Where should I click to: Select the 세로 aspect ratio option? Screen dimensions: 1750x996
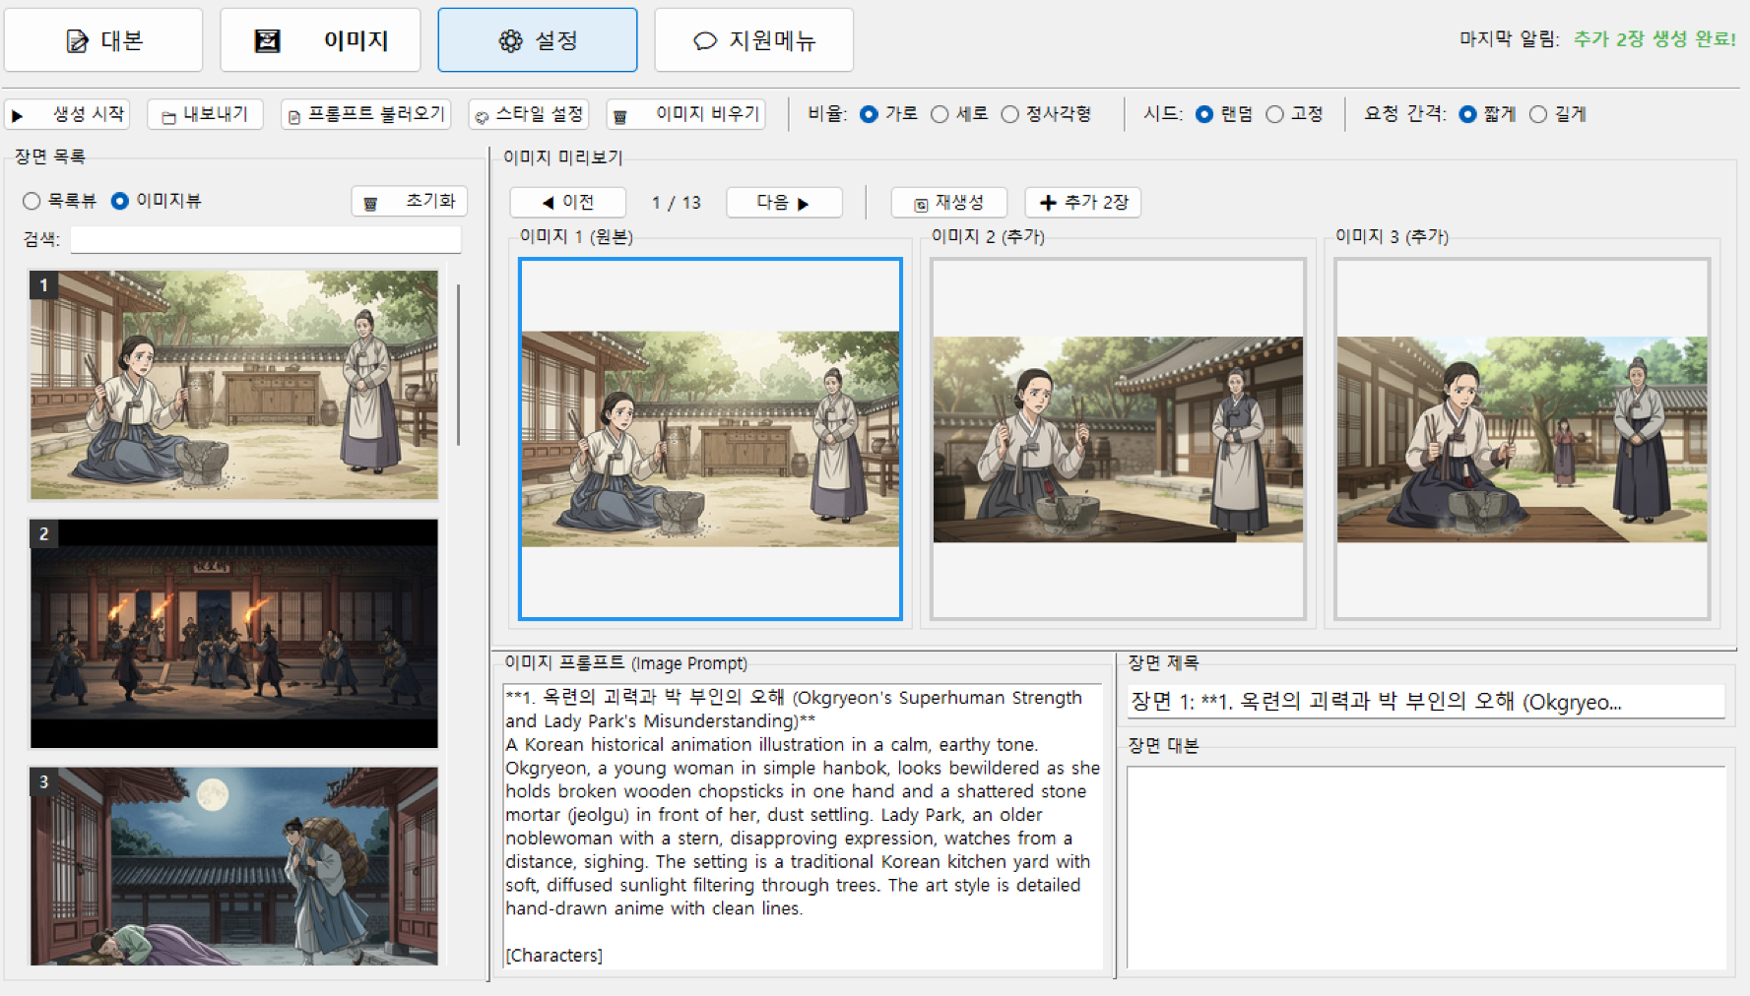click(940, 114)
